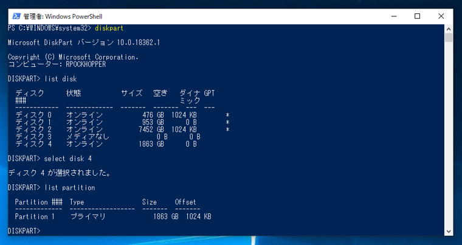
Task: Click the 'ディスク 2' row label
Action: (33, 129)
